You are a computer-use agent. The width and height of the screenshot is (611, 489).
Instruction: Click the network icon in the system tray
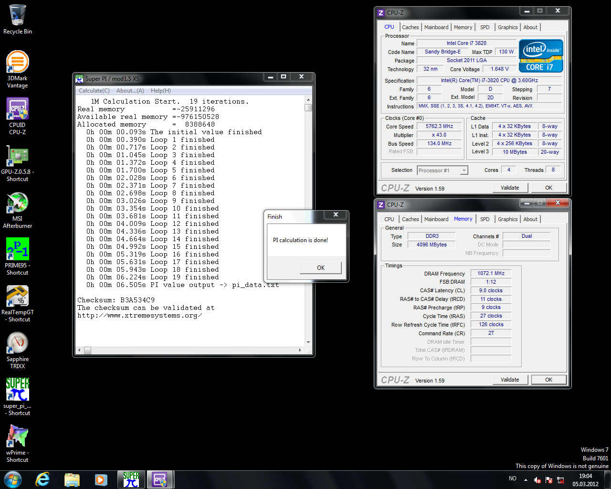point(560,480)
